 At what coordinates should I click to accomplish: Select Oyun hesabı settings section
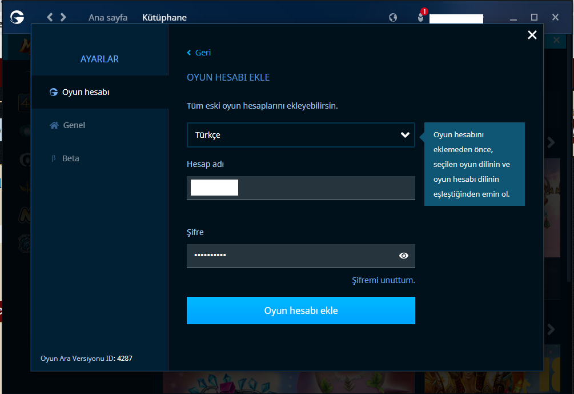tap(100, 92)
